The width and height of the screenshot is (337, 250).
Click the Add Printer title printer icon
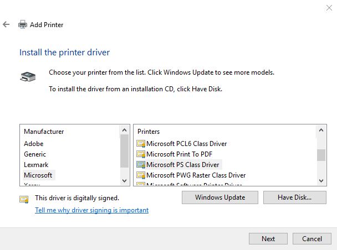pyautogui.click(x=23, y=24)
